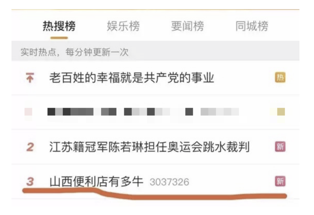
Task: Open 老百姓的幸福就是共产党的事业 topic
Action: point(132,78)
